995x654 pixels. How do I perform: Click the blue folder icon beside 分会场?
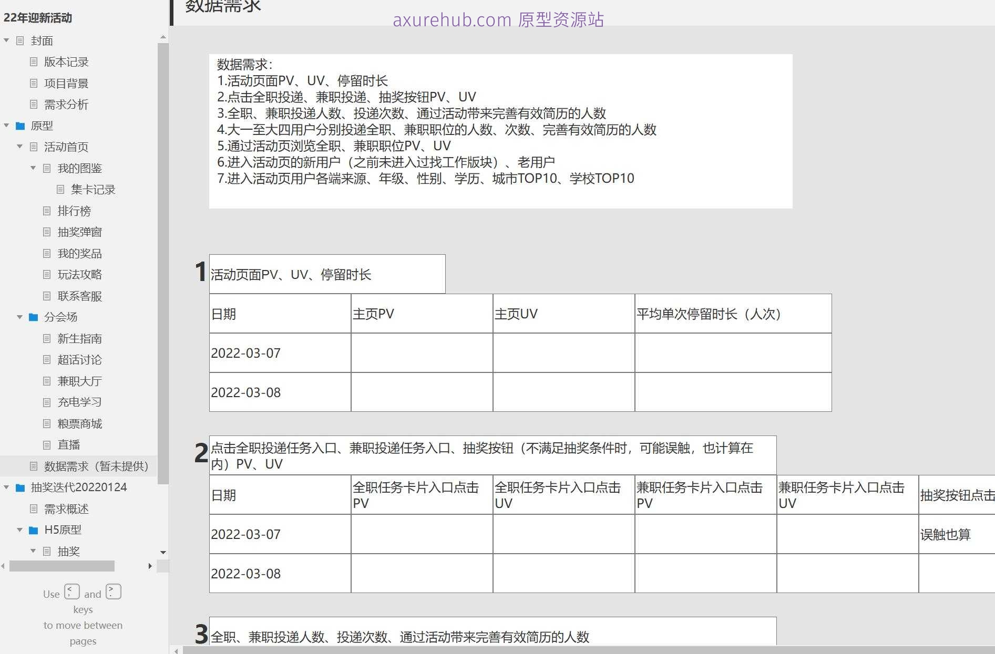(34, 317)
